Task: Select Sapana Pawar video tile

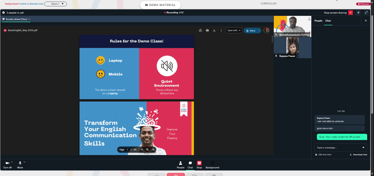Action: click(292, 47)
